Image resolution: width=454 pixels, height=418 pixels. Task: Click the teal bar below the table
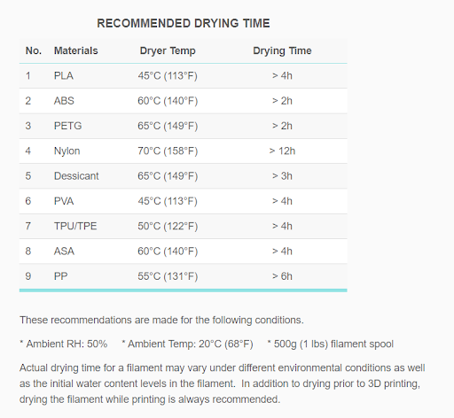pos(184,290)
